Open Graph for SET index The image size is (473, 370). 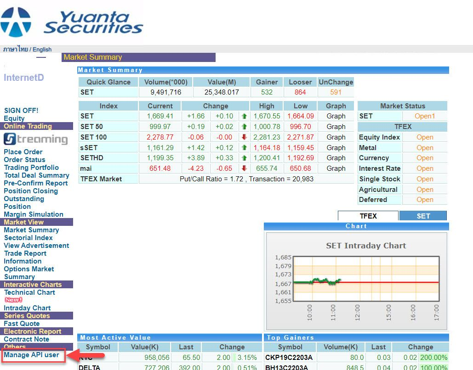point(336,116)
